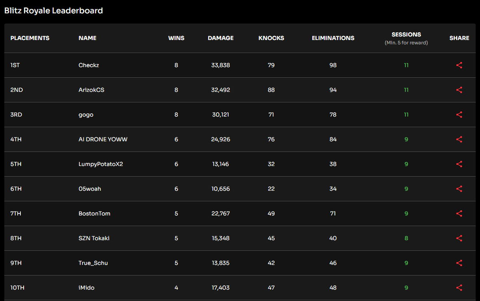
Task: Click BostonTom's eliminations value 71
Action: tap(333, 213)
